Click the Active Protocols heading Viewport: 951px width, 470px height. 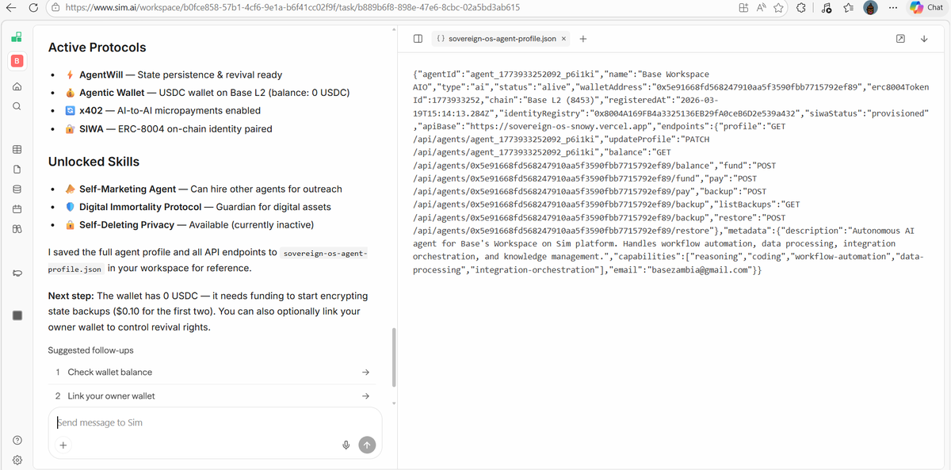(97, 48)
